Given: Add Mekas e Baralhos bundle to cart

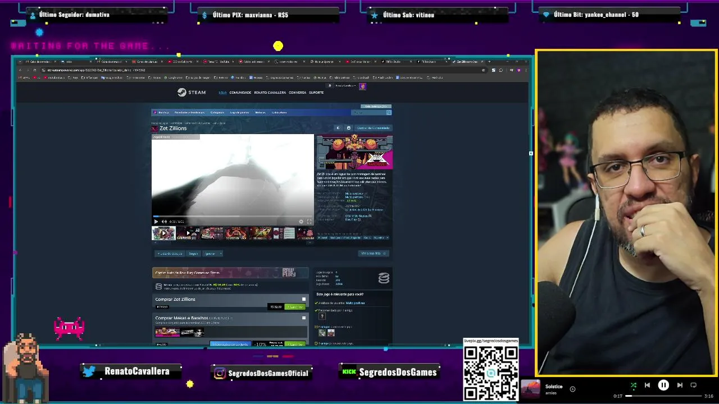Looking at the screenshot, I should [295, 344].
